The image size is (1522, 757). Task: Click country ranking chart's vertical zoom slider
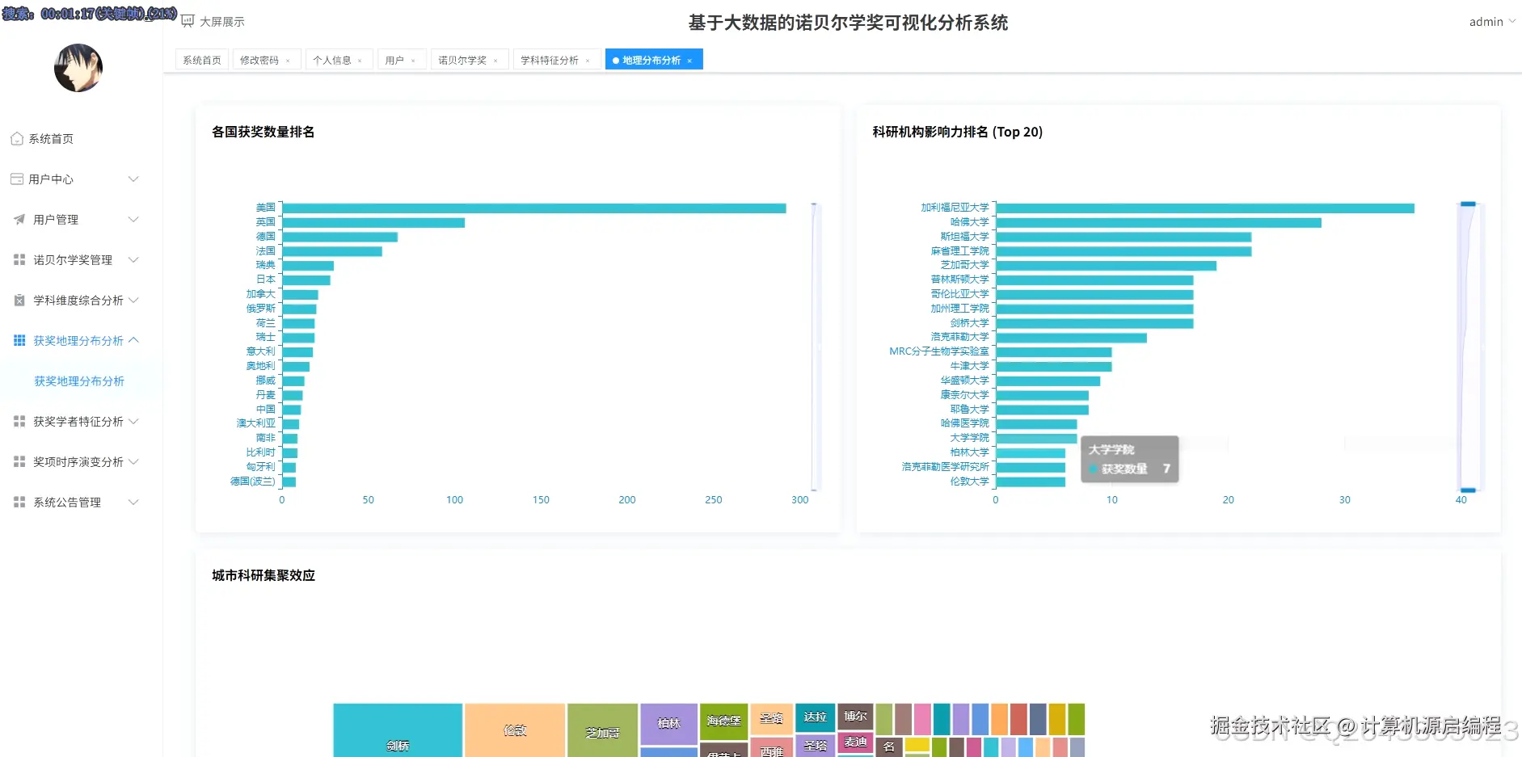coord(816,346)
